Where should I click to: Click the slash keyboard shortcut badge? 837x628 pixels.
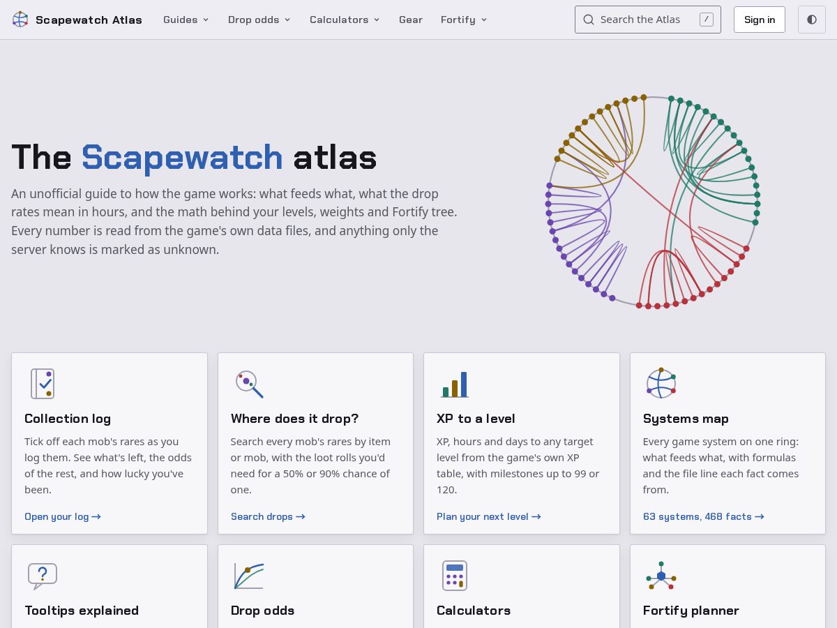click(707, 20)
